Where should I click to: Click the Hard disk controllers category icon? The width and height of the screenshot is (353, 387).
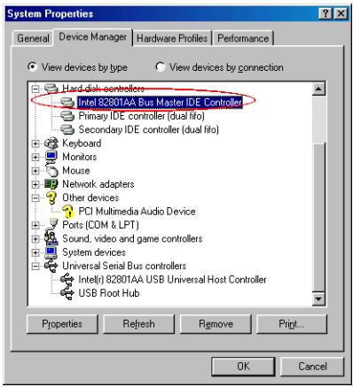[x=51, y=89]
